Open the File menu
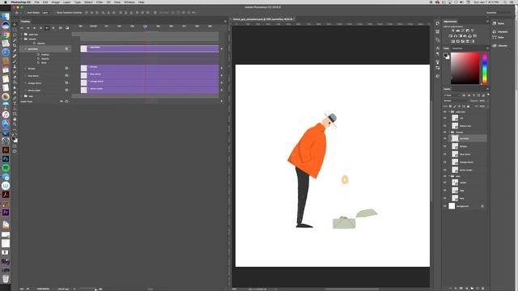Image resolution: width=518 pixels, height=291 pixels. coord(37,2)
